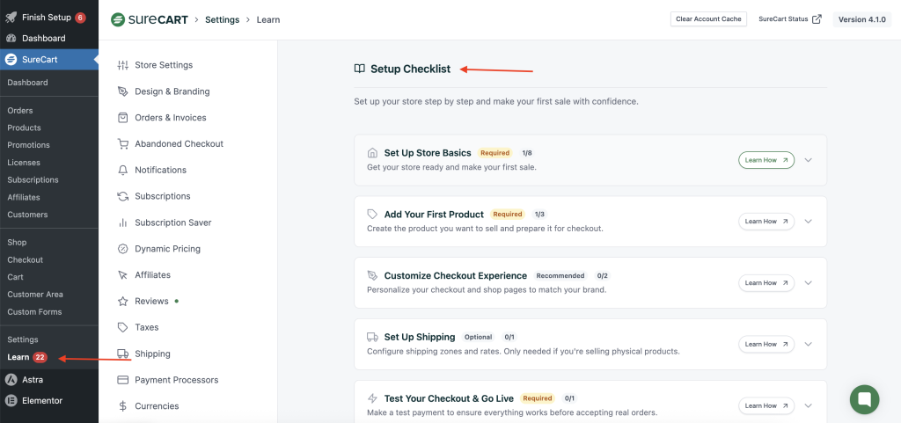Viewport: 901px width, 423px height.
Task: Click the lightning icon on Test Your Checkout card
Action: 372,398
